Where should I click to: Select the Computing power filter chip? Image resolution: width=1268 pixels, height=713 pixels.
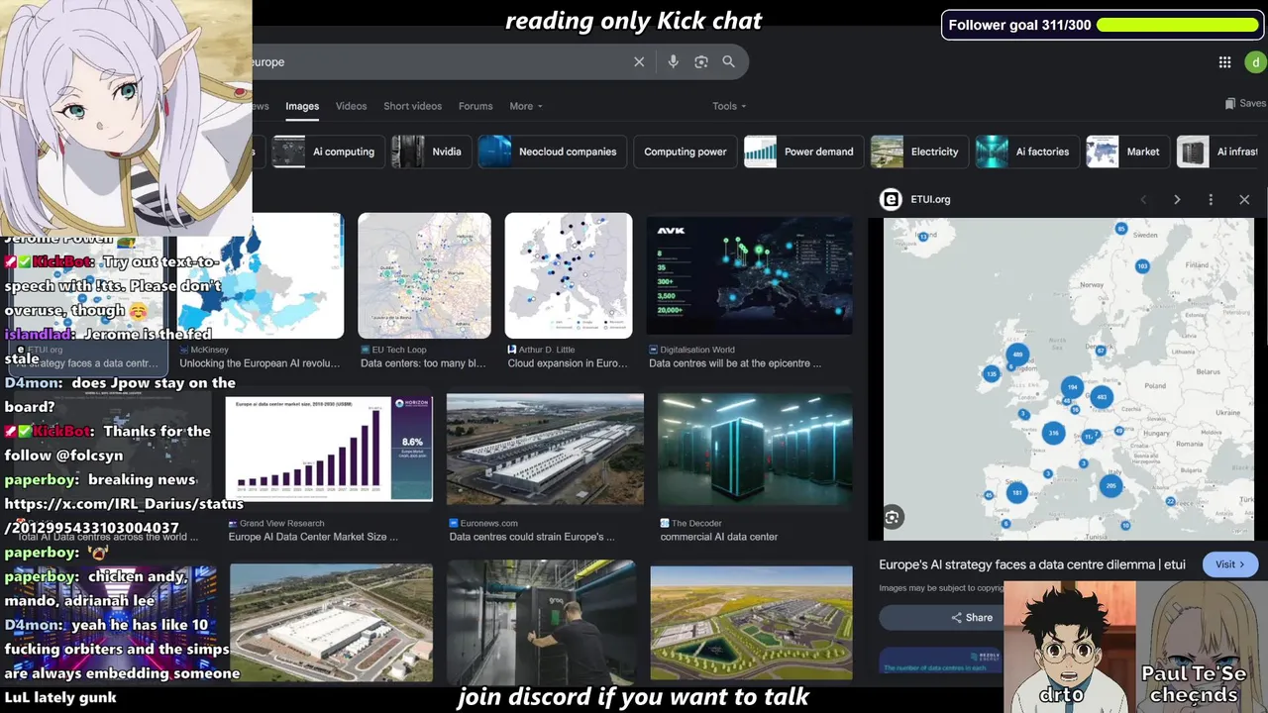[x=685, y=152]
